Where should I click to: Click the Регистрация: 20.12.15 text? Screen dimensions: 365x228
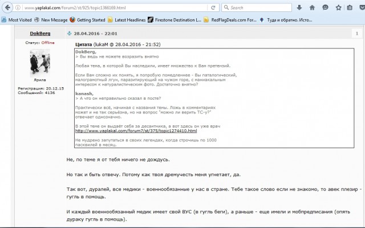[41, 88]
